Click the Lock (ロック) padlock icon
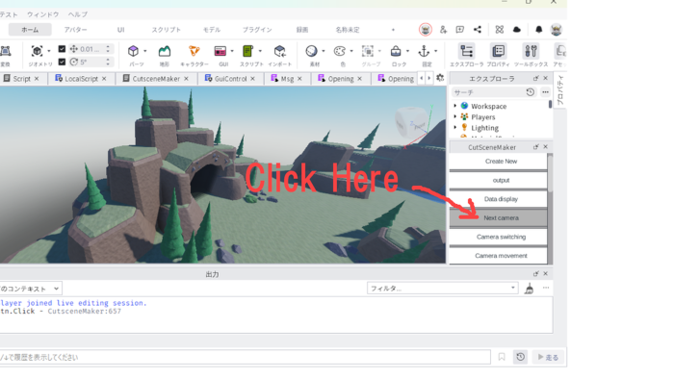This screenshot has width=674, height=379. pyautogui.click(x=396, y=51)
